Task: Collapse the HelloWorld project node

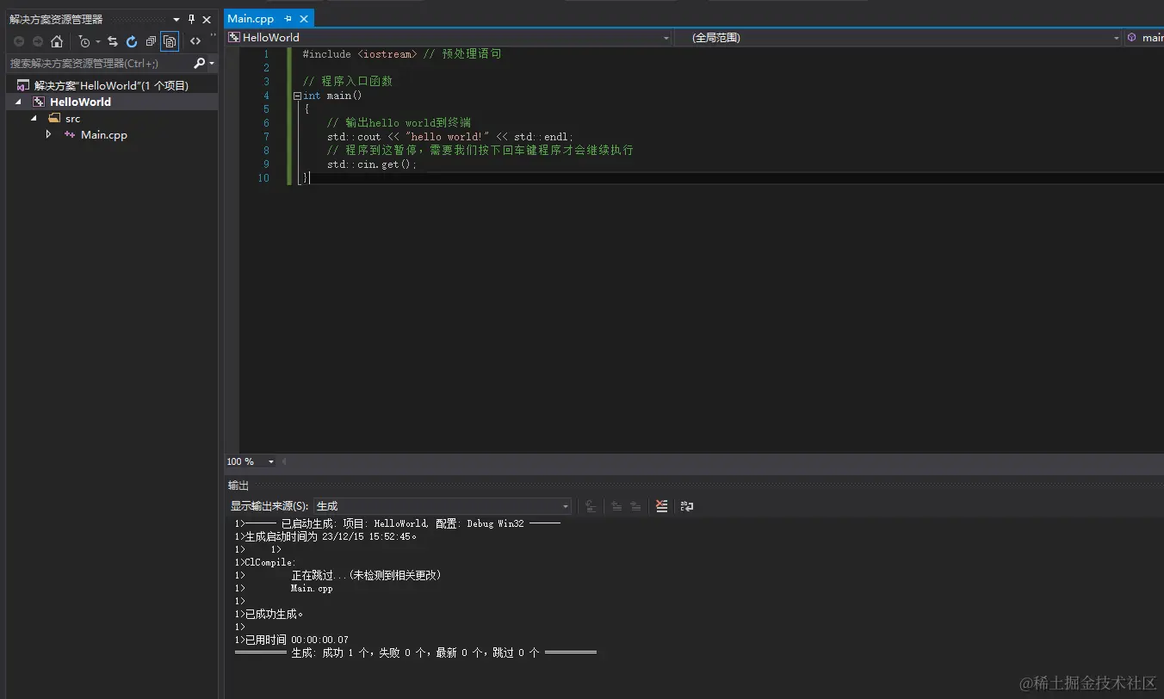Action: [18, 102]
